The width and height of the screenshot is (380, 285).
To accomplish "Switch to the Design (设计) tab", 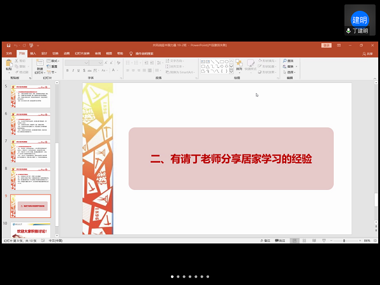I will 44,53.
